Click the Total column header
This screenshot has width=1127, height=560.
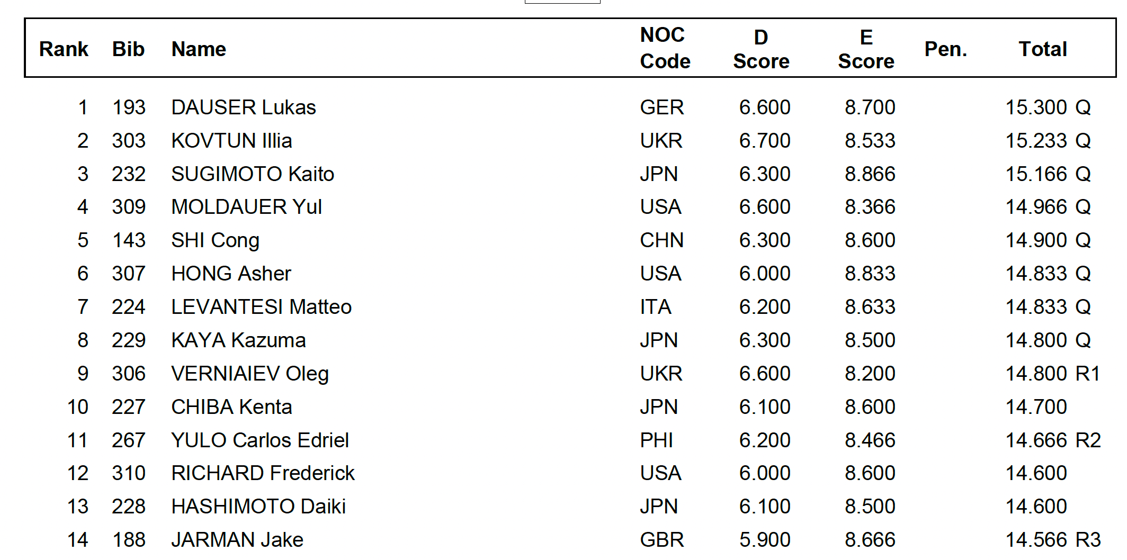click(x=1042, y=49)
